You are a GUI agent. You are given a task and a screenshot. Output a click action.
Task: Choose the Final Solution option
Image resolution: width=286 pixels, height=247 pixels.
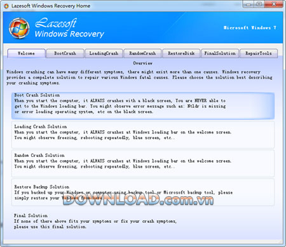pyautogui.click(x=95, y=221)
